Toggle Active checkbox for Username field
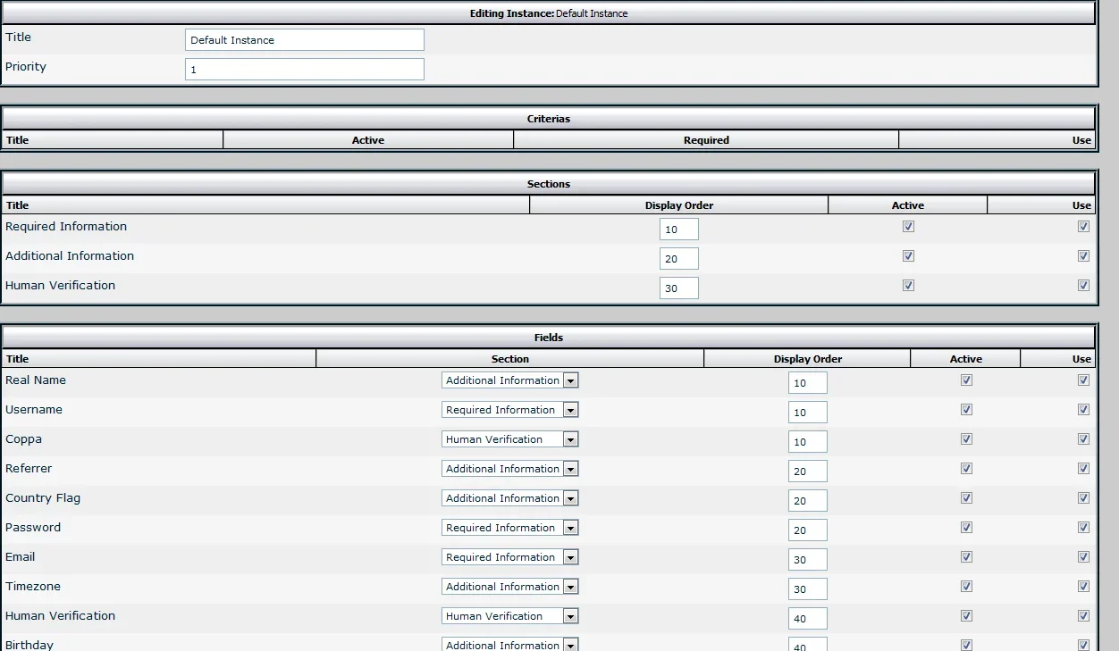This screenshot has height=651, width=1119. (x=966, y=410)
